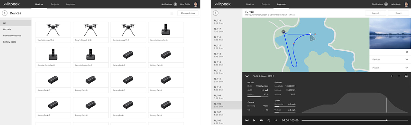Viewport: 411px width, 125px height.
Task: Switch to list view layout
Action: (x=172, y=13)
